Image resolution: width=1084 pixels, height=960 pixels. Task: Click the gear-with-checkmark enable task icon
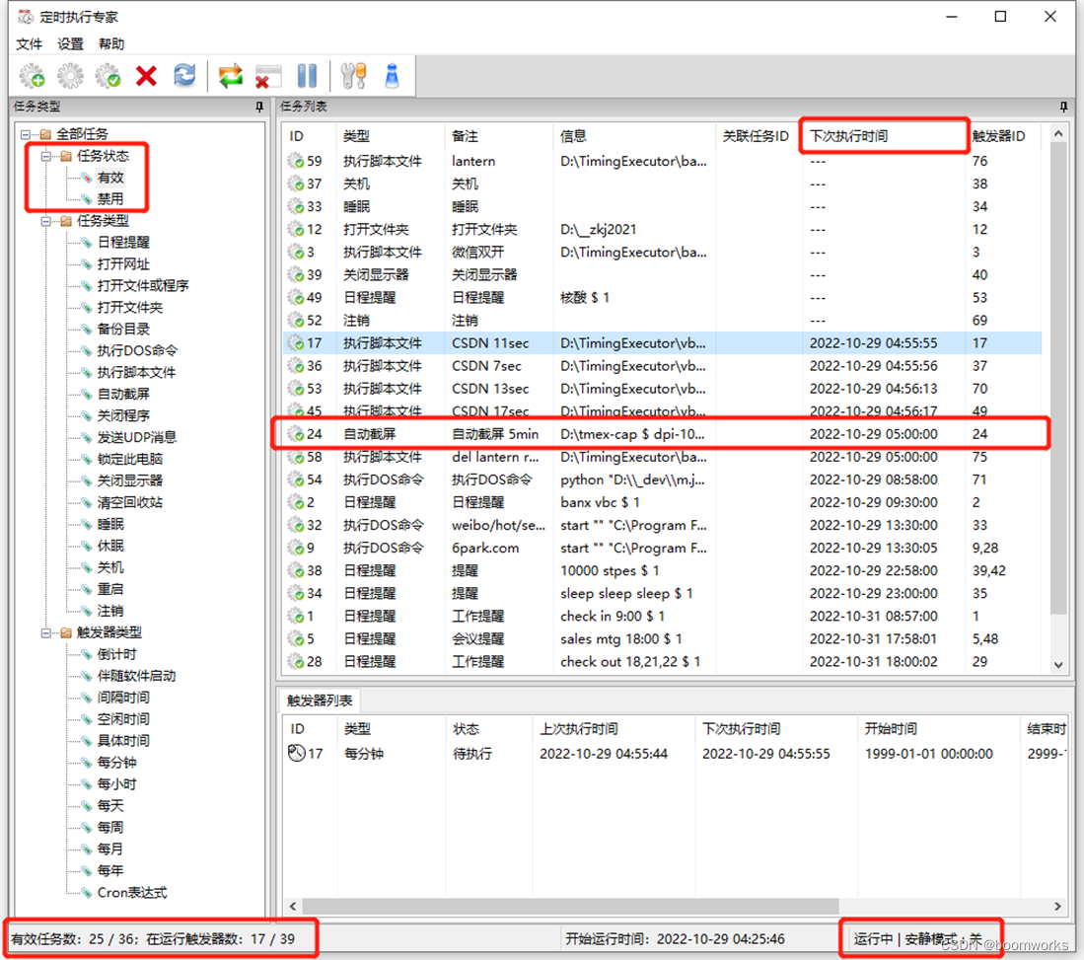pyautogui.click(x=108, y=76)
